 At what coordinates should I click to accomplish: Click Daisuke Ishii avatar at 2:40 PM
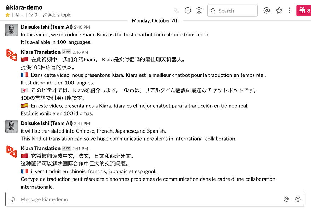coord(12,30)
